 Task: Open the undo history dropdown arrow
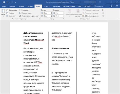(9, 2)
